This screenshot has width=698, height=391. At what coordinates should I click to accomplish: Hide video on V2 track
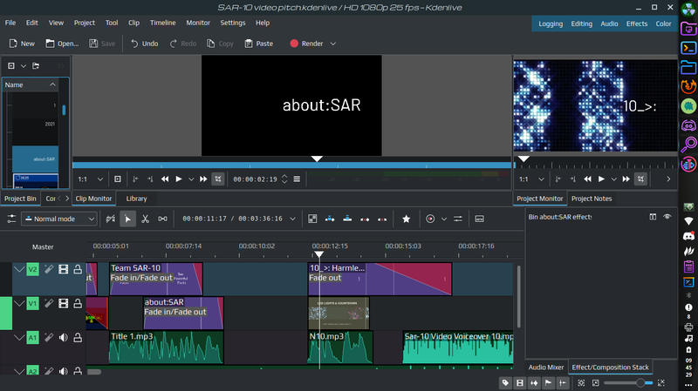point(63,269)
